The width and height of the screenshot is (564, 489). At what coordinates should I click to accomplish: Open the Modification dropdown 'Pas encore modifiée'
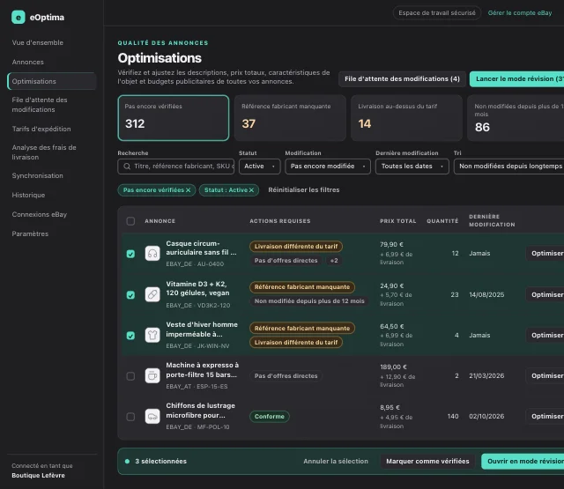coord(327,167)
